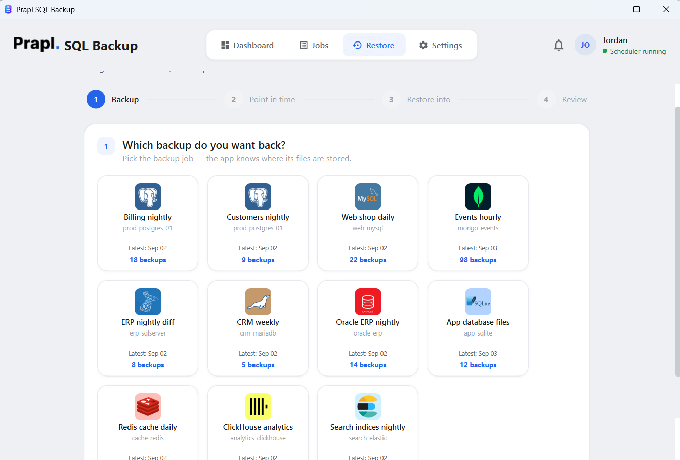Open the 8 backups link for ERP nightly diff
680x460 pixels.
[148, 365]
